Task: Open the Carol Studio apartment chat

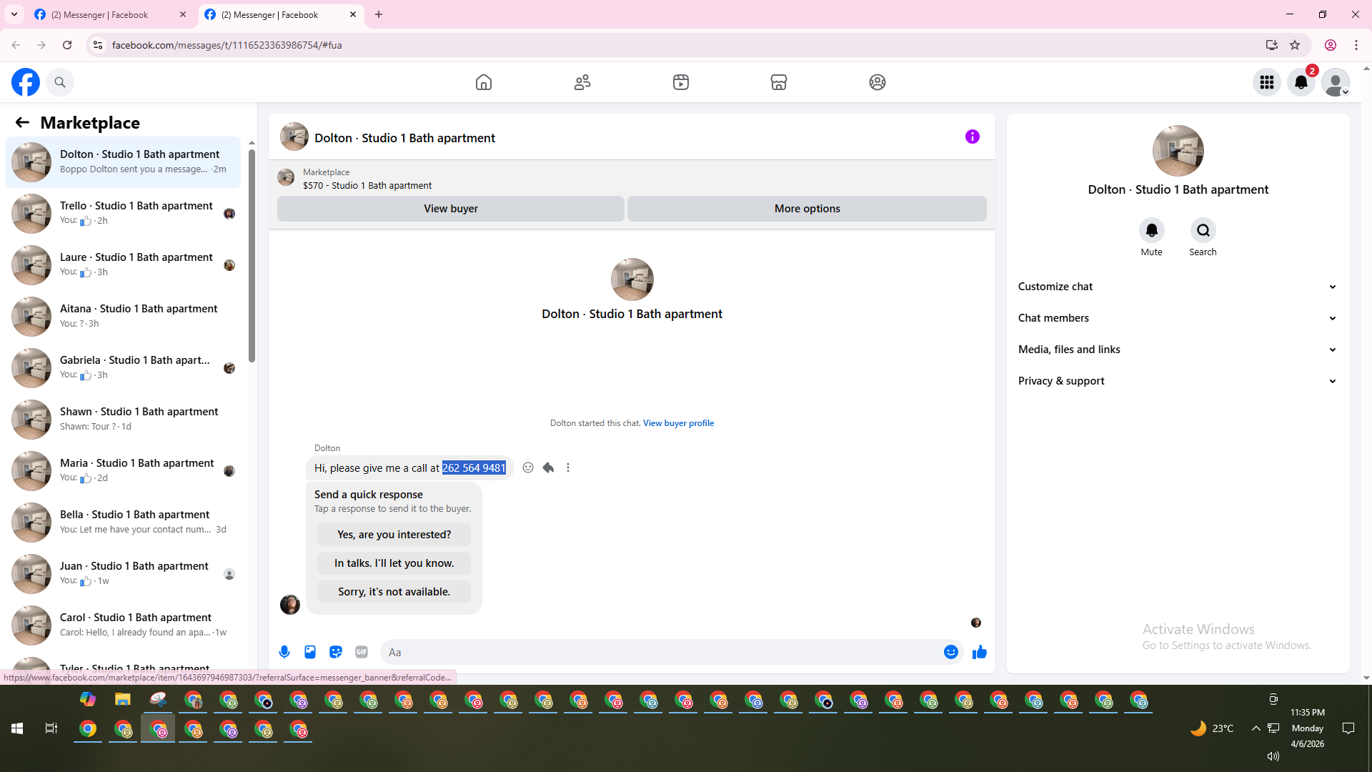Action: click(x=124, y=625)
